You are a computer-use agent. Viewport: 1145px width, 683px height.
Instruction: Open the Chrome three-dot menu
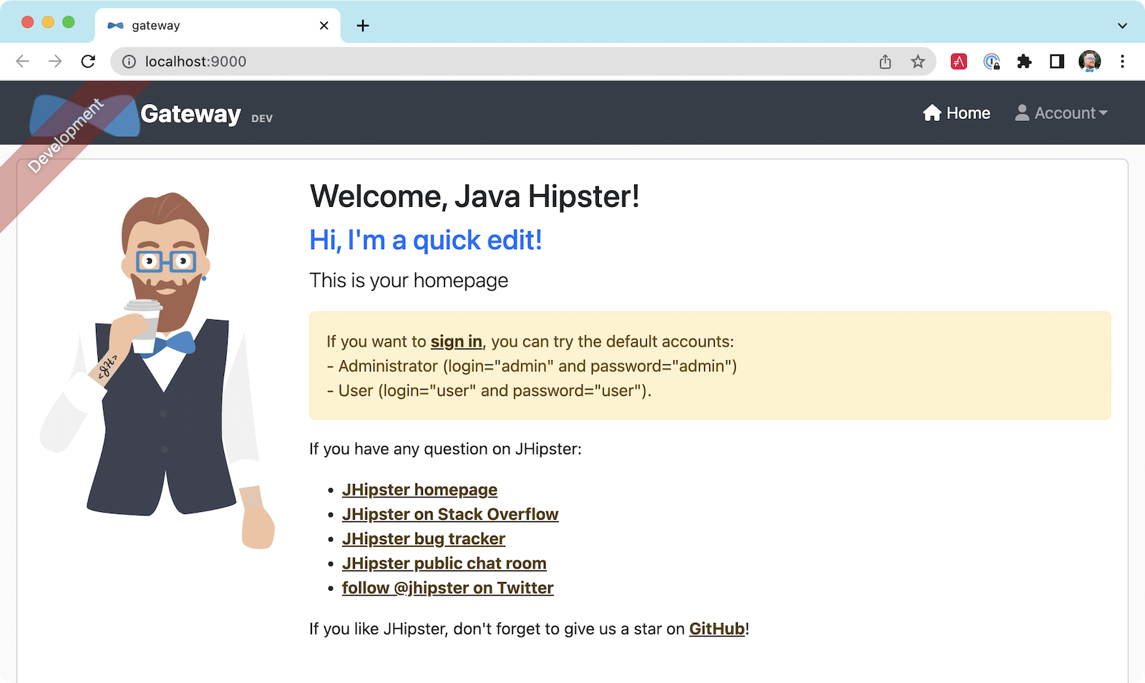1122,62
